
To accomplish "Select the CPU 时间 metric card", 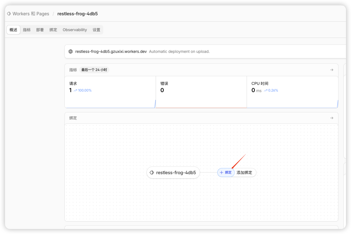I will [292, 92].
